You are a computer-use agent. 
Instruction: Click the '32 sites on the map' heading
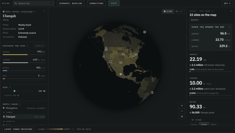click(203, 15)
